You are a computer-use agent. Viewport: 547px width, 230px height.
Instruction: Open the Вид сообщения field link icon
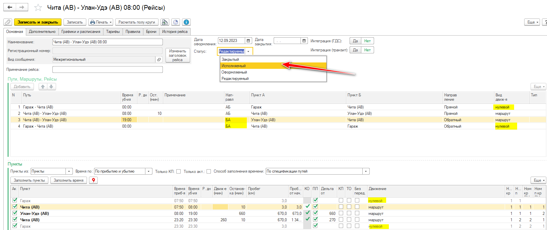pyautogui.click(x=159, y=59)
